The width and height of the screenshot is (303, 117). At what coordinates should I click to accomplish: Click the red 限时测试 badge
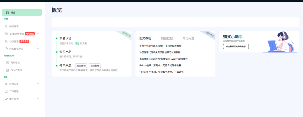30,34
